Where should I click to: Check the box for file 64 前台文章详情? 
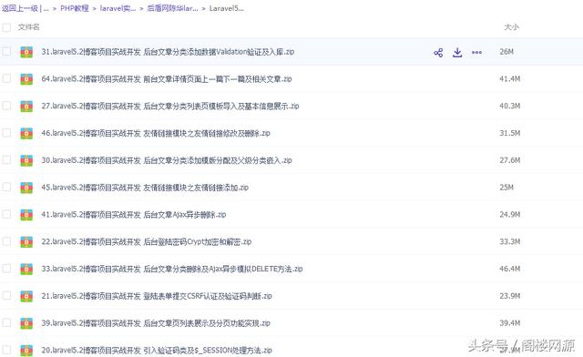[6, 78]
